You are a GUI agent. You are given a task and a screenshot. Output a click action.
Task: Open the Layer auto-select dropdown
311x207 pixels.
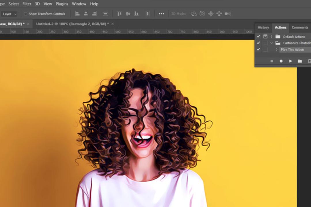tap(9, 14)
